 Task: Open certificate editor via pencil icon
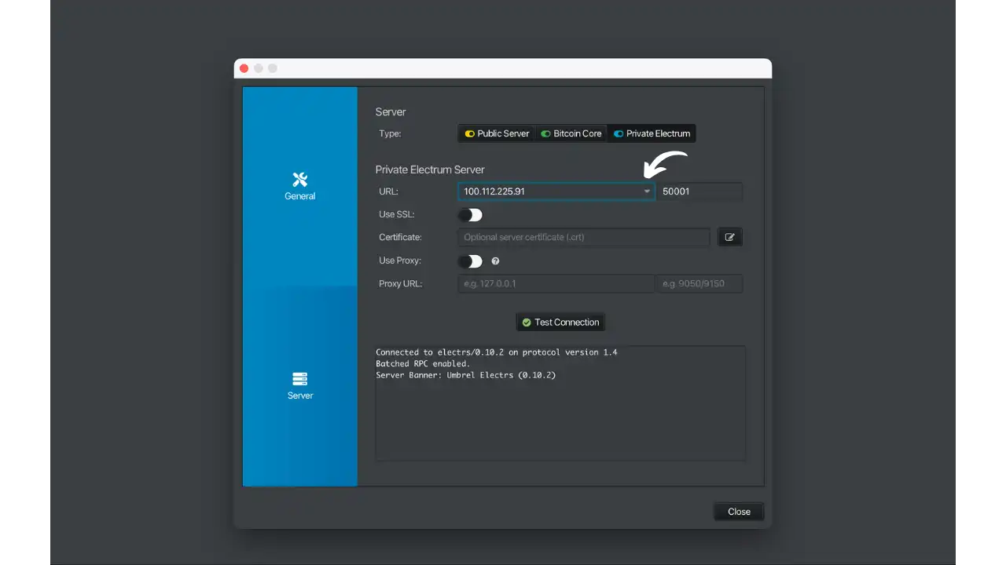tap(729, 237)
